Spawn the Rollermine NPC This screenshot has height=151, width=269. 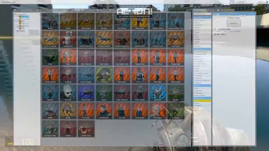coord(158,93)
